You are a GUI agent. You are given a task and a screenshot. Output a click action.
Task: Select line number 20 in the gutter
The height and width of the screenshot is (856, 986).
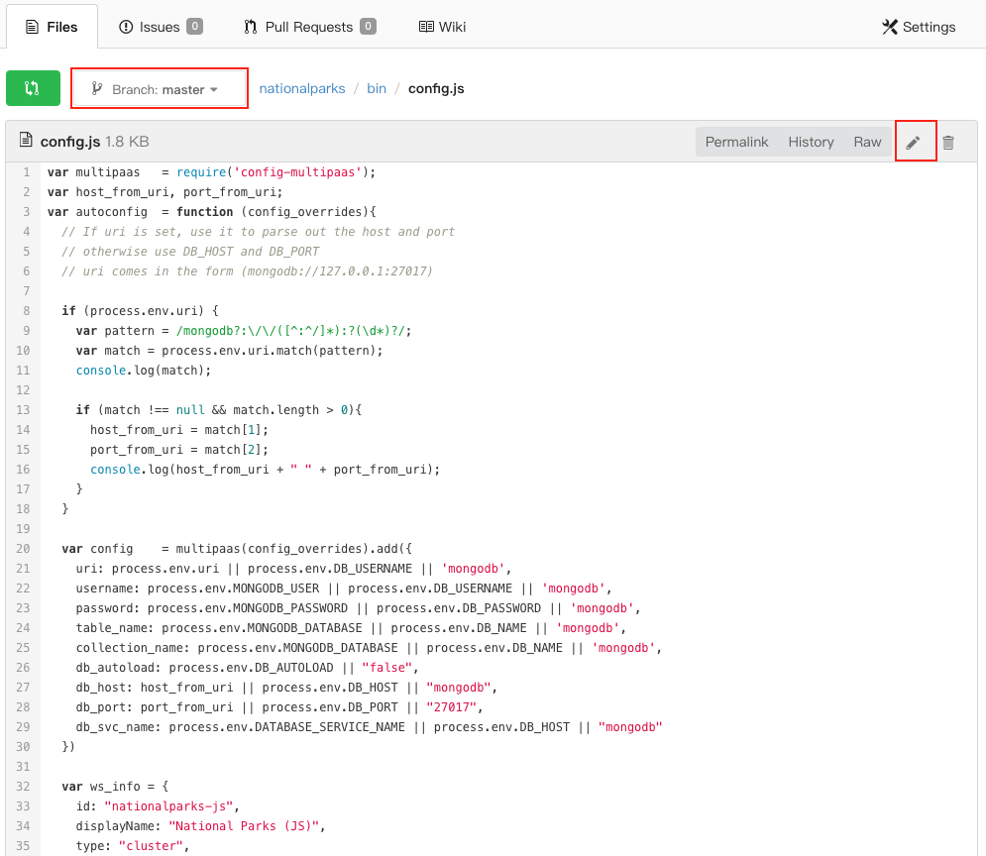pos(23,548)
